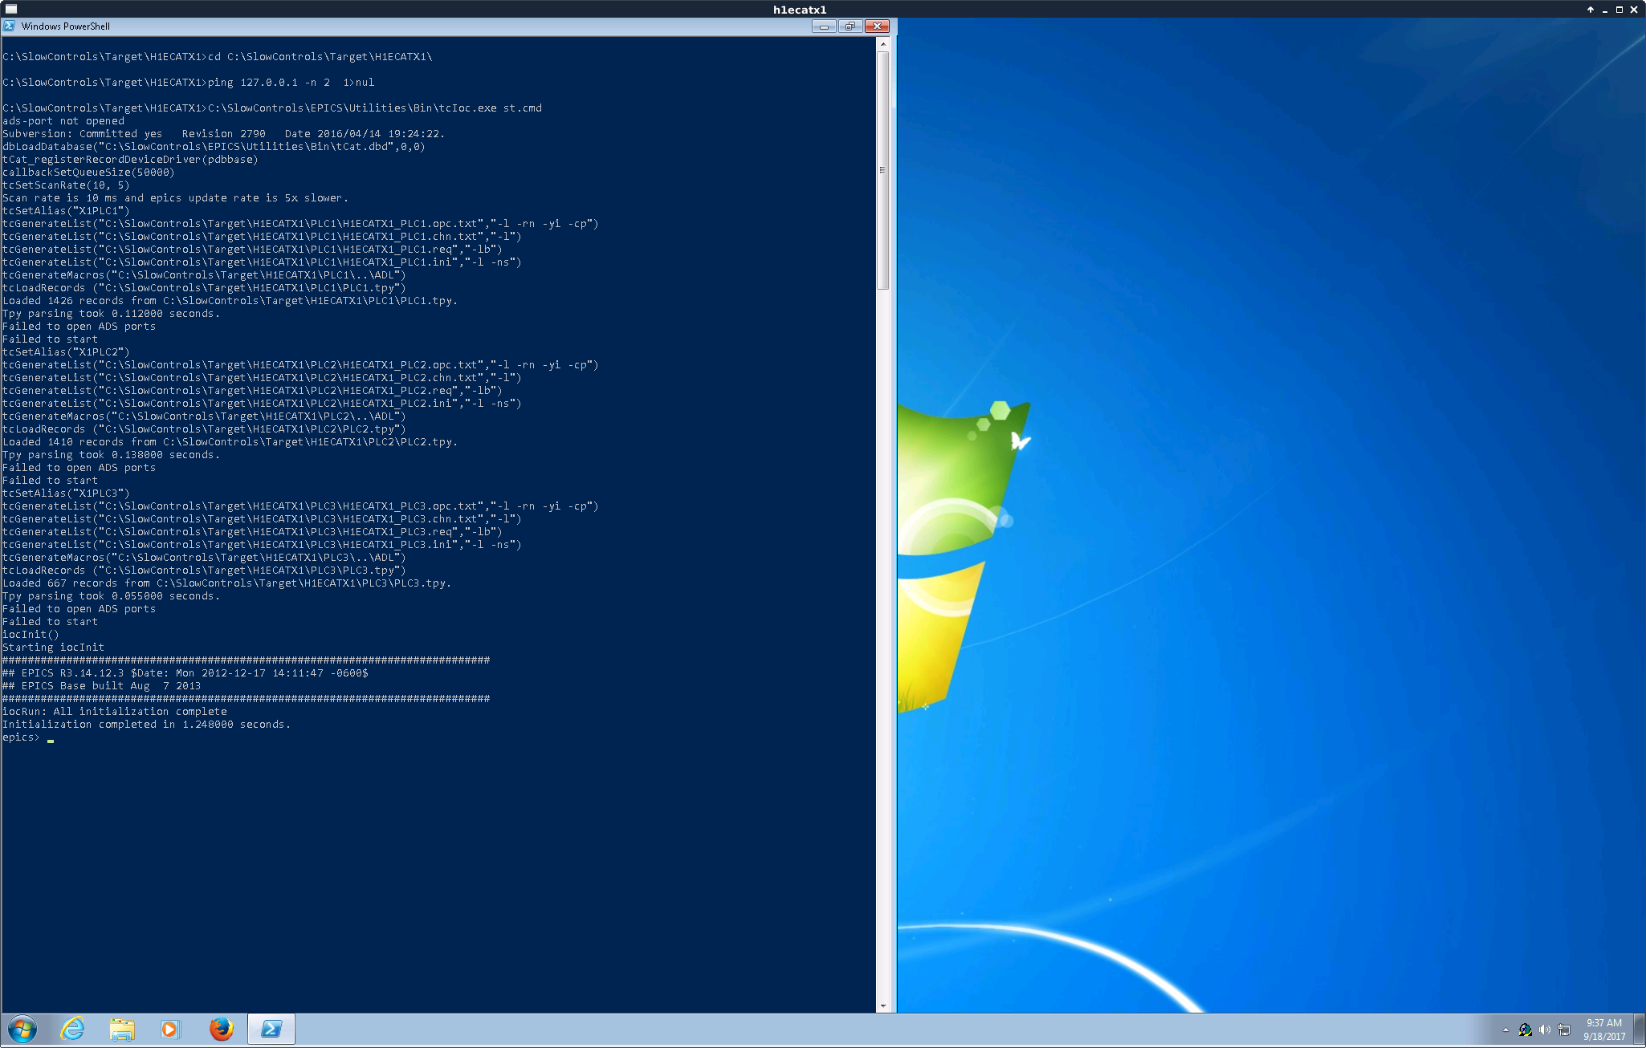1646x1048 pixels.
Task: Open the gear-faced tray application icon
Action: tap(1525, 1030)
